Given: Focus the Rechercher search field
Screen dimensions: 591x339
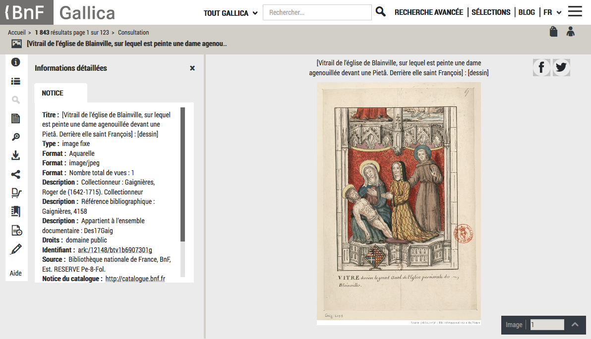Looking at the screenshot, I should pyautogui.click(x=317, y=12).
